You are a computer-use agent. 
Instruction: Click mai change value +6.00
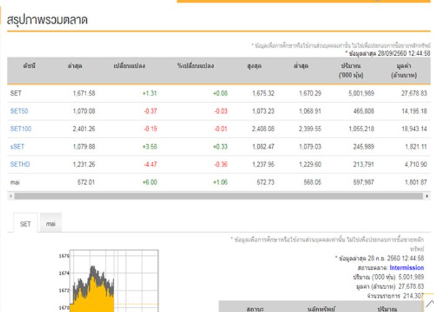coord(149,183)
